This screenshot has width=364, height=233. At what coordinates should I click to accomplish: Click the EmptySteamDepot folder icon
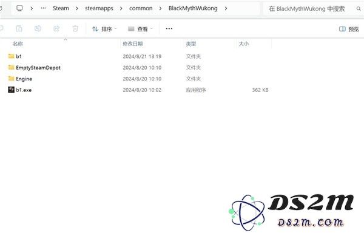(11, 67)
